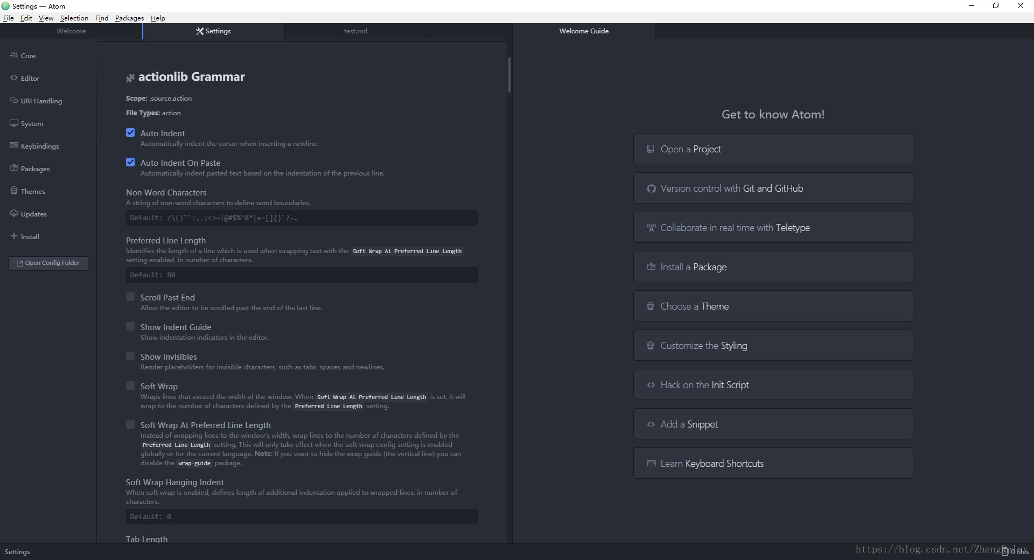
Task: Open Packages via the package icon
Action: pos(14,168)
